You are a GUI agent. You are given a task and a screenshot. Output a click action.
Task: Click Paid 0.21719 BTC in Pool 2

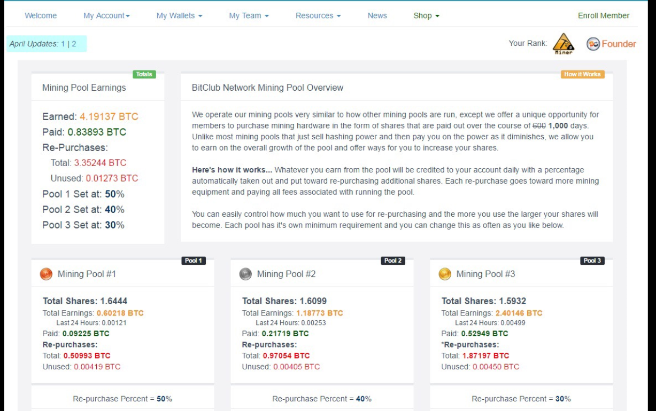pyautogui.click(x=275, y=334)
